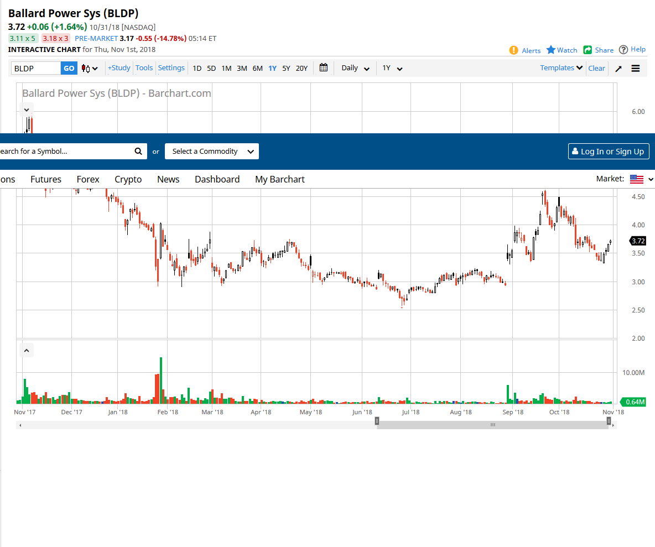Select the 5Y range
Image resolution: width=655 pixels, height=547 pixels.
pos(286,69)
